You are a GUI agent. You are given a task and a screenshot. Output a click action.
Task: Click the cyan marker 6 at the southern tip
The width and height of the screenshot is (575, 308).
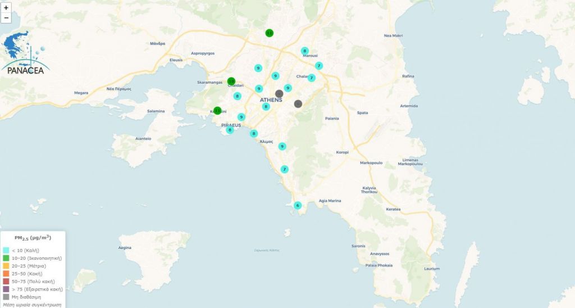[x=298, y=205]
